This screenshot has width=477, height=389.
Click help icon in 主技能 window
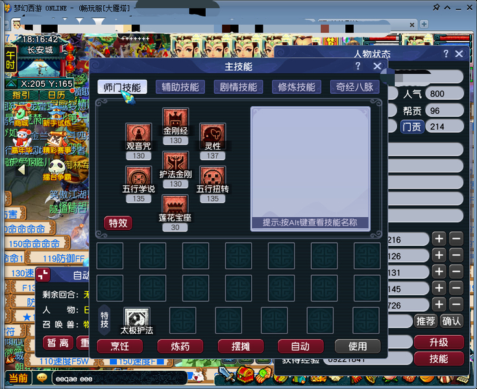click(358, 66)
